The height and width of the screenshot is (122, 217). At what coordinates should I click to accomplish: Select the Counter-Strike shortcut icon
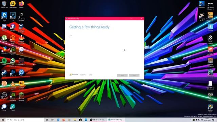point(210,17)
